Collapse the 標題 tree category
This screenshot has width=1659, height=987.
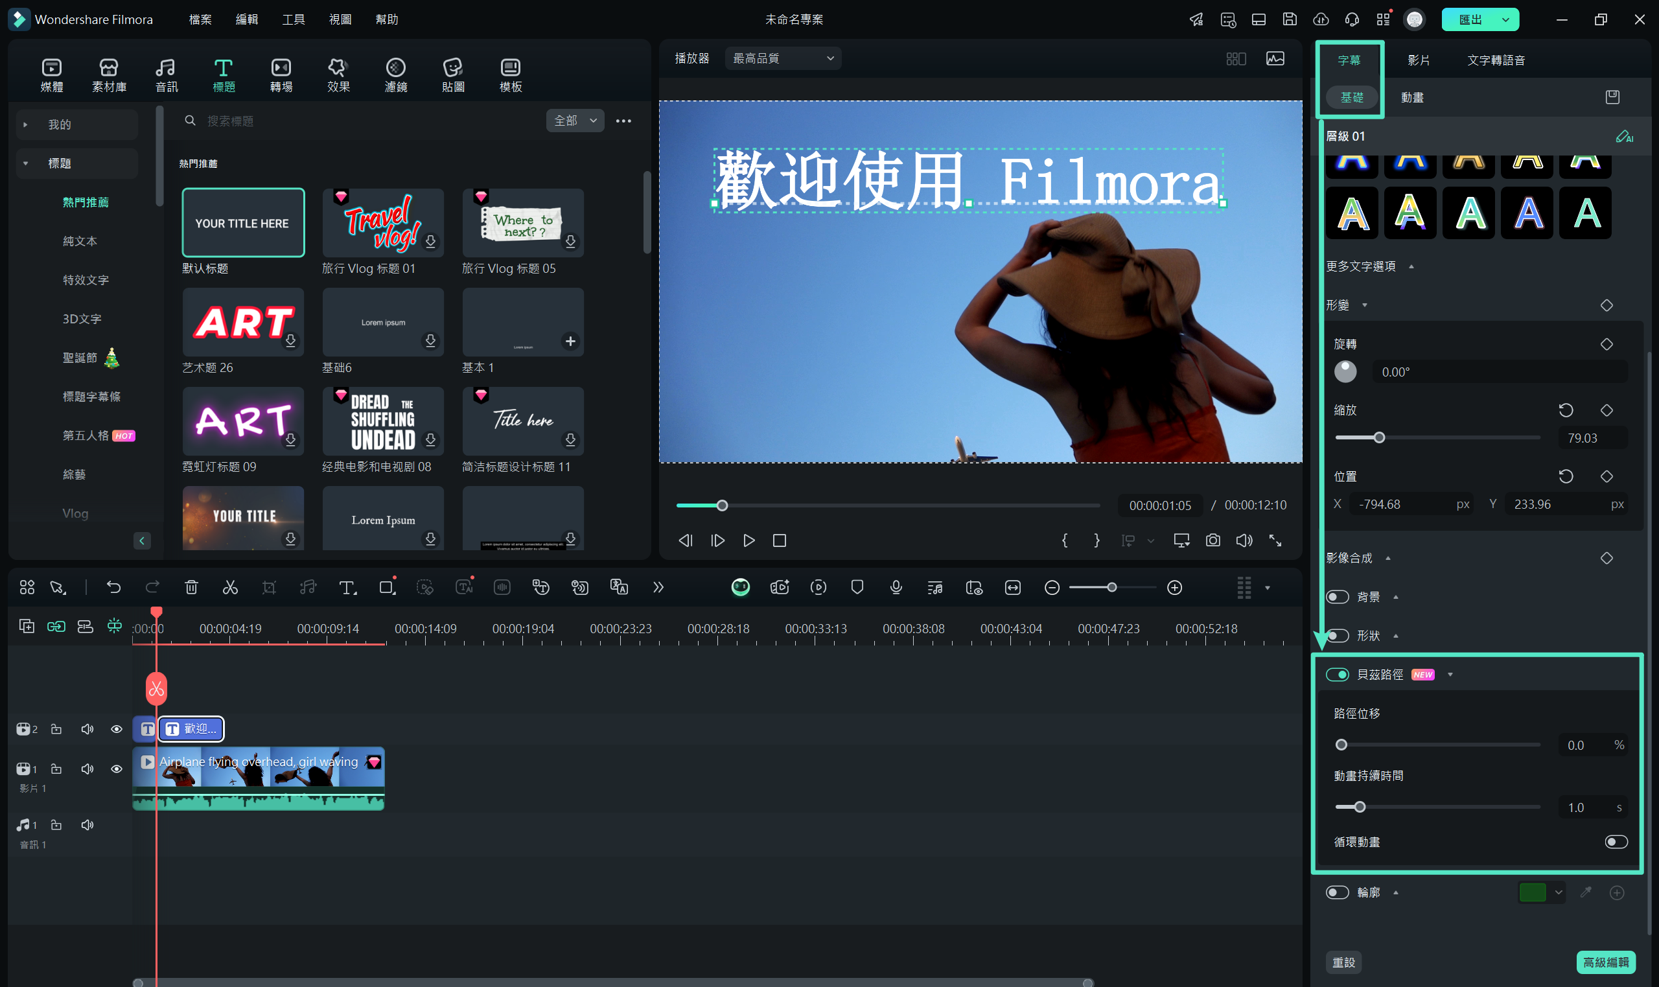pos(25,163)
